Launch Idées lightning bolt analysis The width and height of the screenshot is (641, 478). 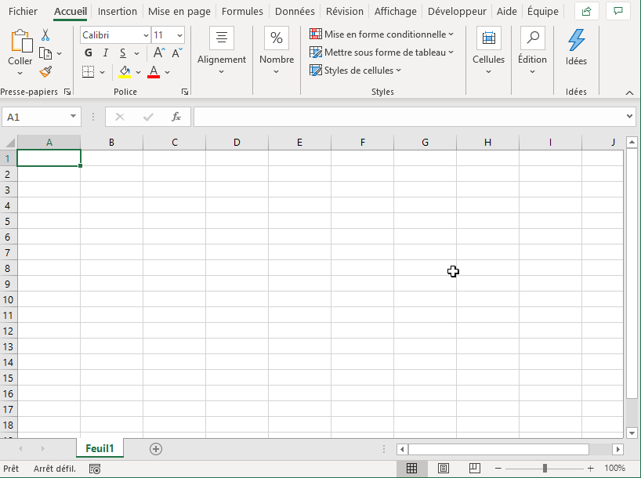click(576, 48)
